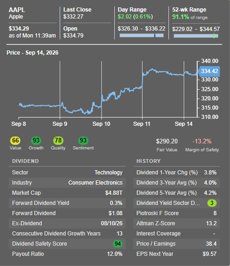Image resolution: width=230 pixels, height=266 pixels.
Task: Click the 340.00 axis label
Action: click(x=210, y=61)
